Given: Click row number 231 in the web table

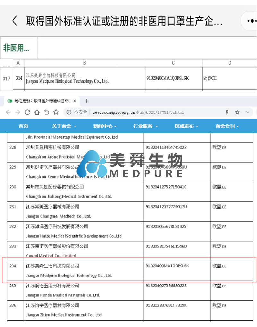Looking at the screenshot, I should 13,207.
